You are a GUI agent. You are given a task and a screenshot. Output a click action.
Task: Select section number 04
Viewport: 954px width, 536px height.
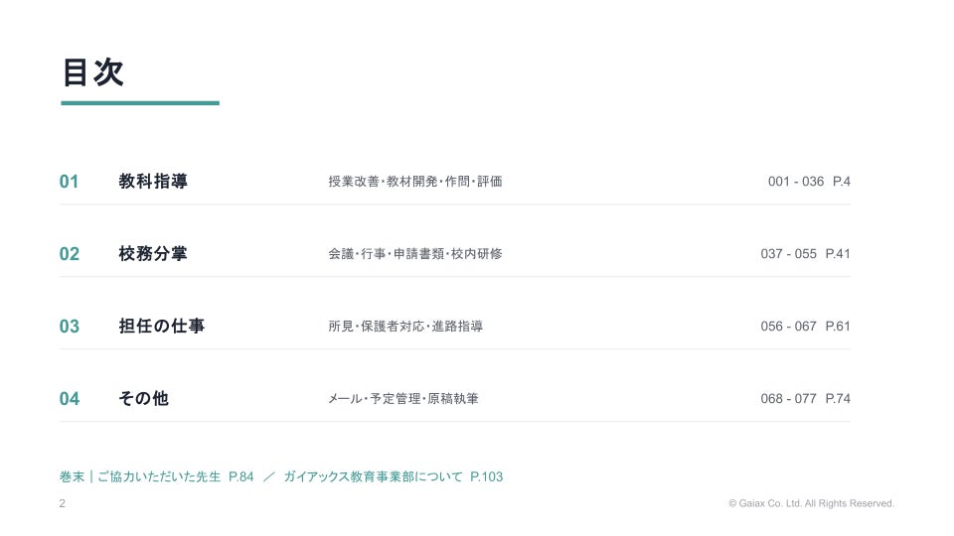coord(70,399)
